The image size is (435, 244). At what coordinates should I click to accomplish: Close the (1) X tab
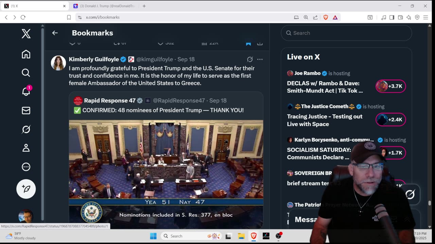(x=64, y=6)
